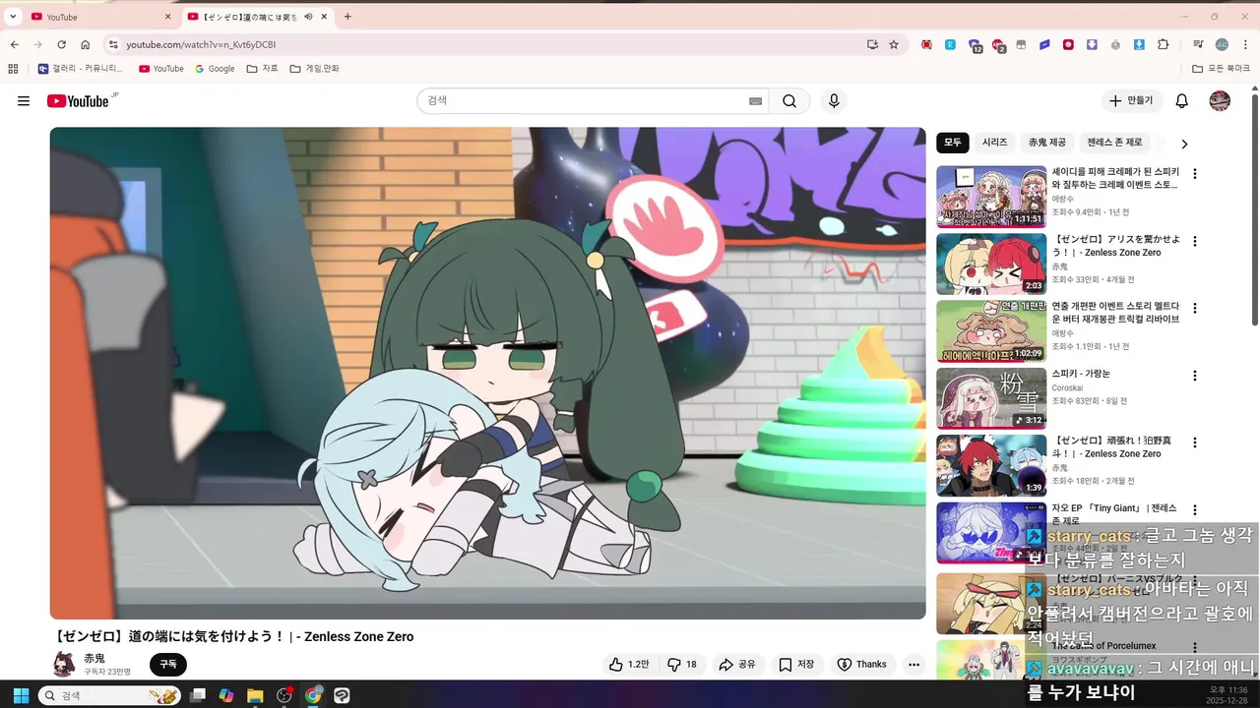Start voice search with the microphone icon

point(834,101)
